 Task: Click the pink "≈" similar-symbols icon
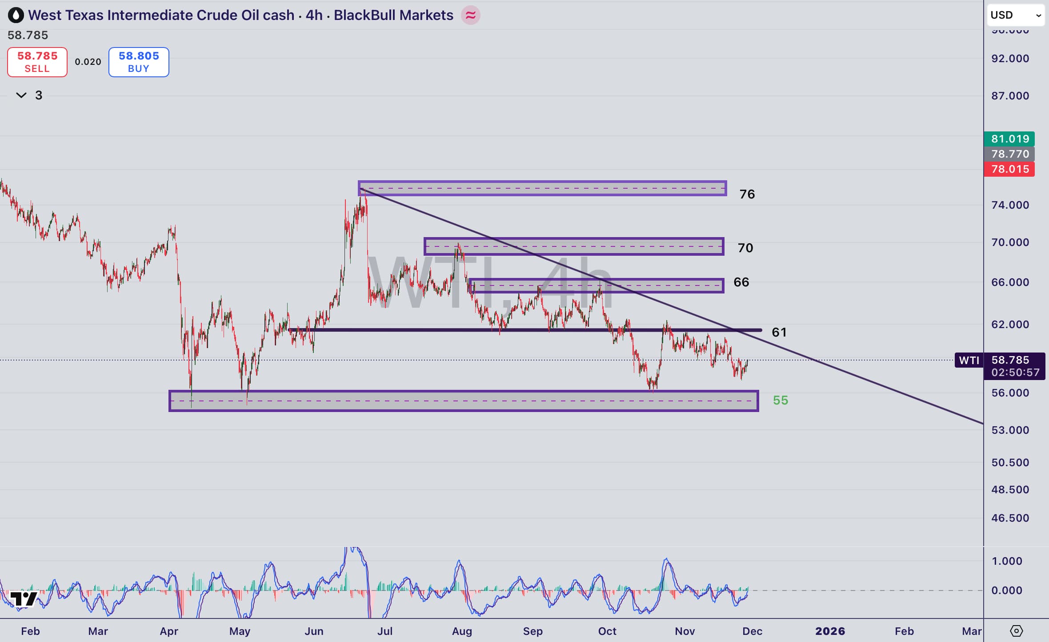click(x=471, y=15)
